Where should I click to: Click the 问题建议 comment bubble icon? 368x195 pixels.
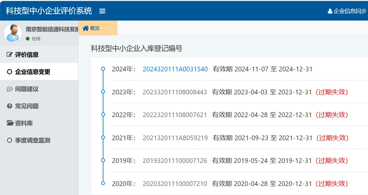tap(9, 89)
